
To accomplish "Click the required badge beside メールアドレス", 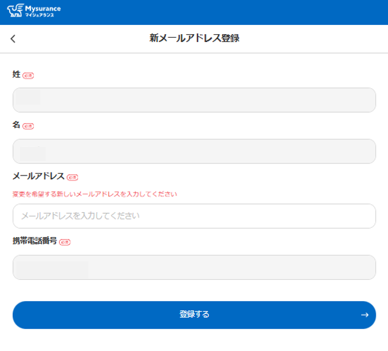I will pyautogui.click(x=73, y=177).
